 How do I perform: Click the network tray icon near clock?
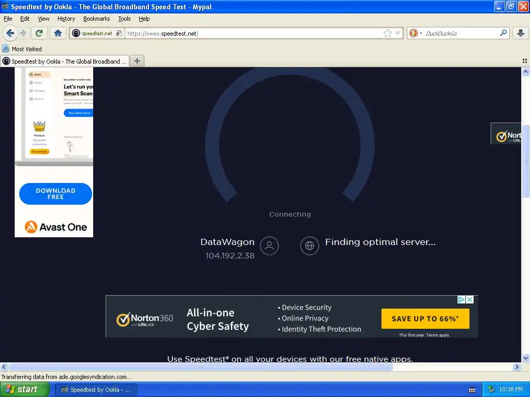point(491,390)
